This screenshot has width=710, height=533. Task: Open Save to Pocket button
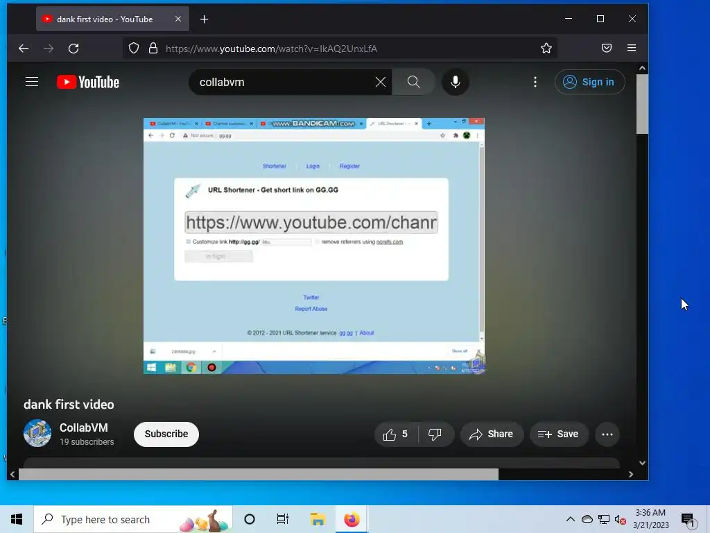coord(607,48)
